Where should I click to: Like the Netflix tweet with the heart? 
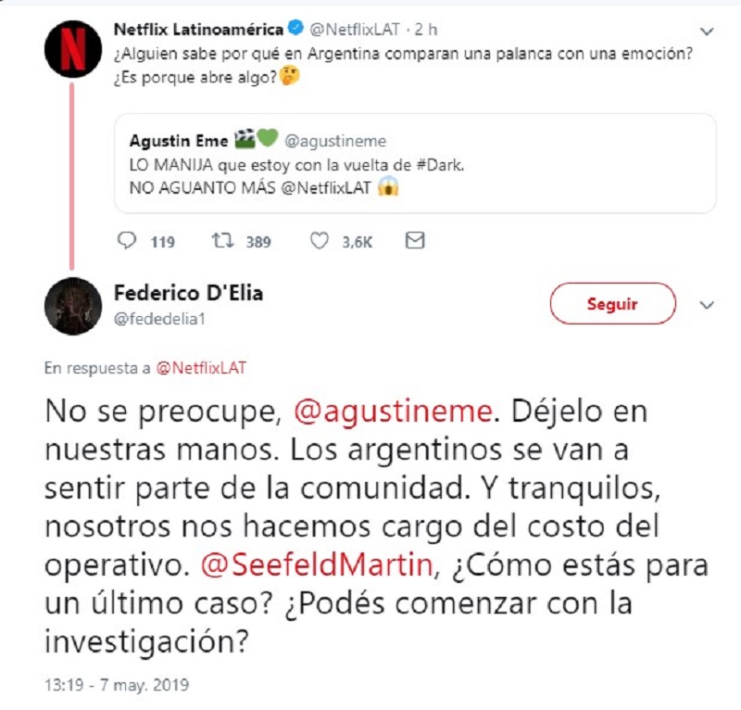click(320, 241)
